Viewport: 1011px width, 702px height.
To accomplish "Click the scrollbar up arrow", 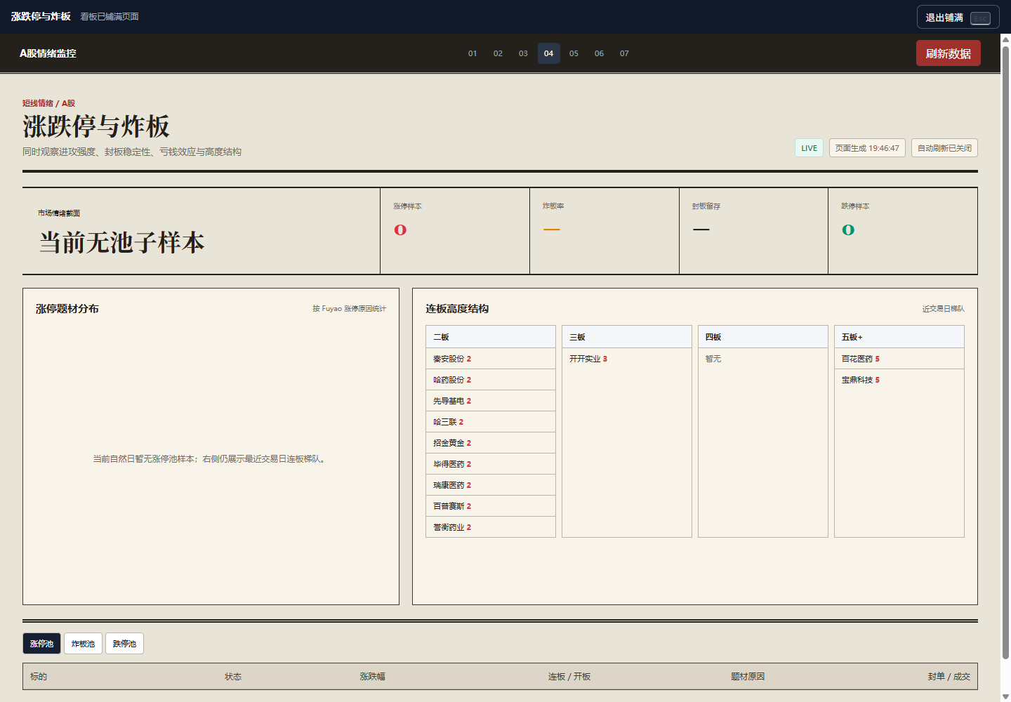I will point(1005,39).
